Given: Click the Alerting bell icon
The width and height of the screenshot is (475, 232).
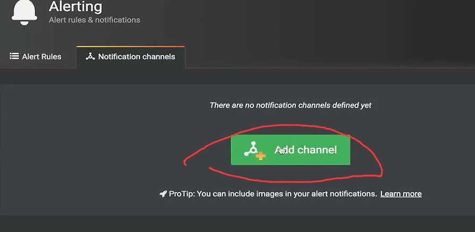Looking at the screenshot, I should tap(24, 12).
